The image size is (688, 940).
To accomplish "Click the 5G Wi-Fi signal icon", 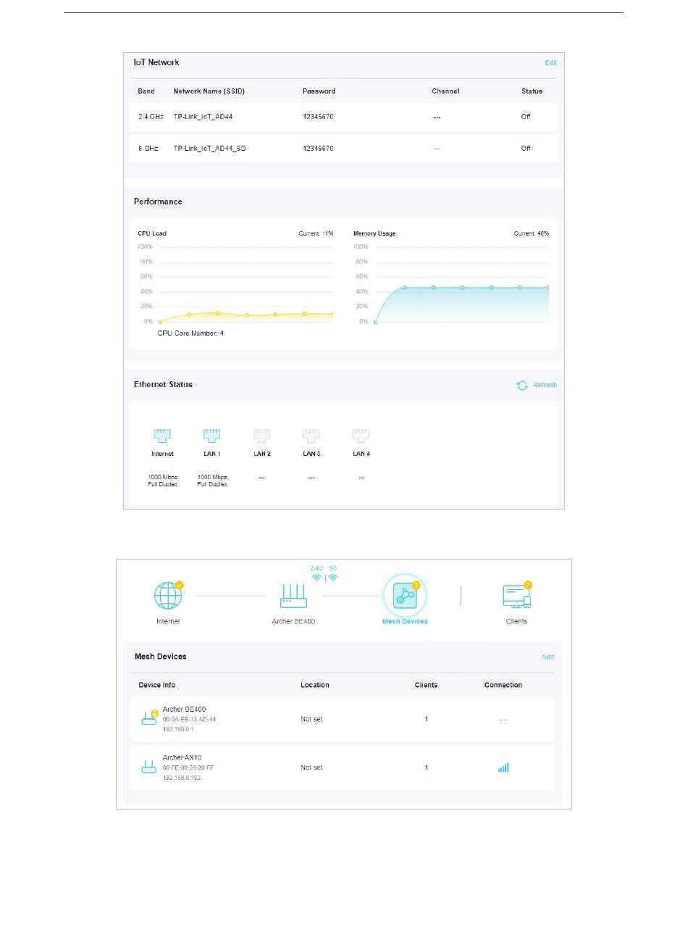I will tap(333, 578).
